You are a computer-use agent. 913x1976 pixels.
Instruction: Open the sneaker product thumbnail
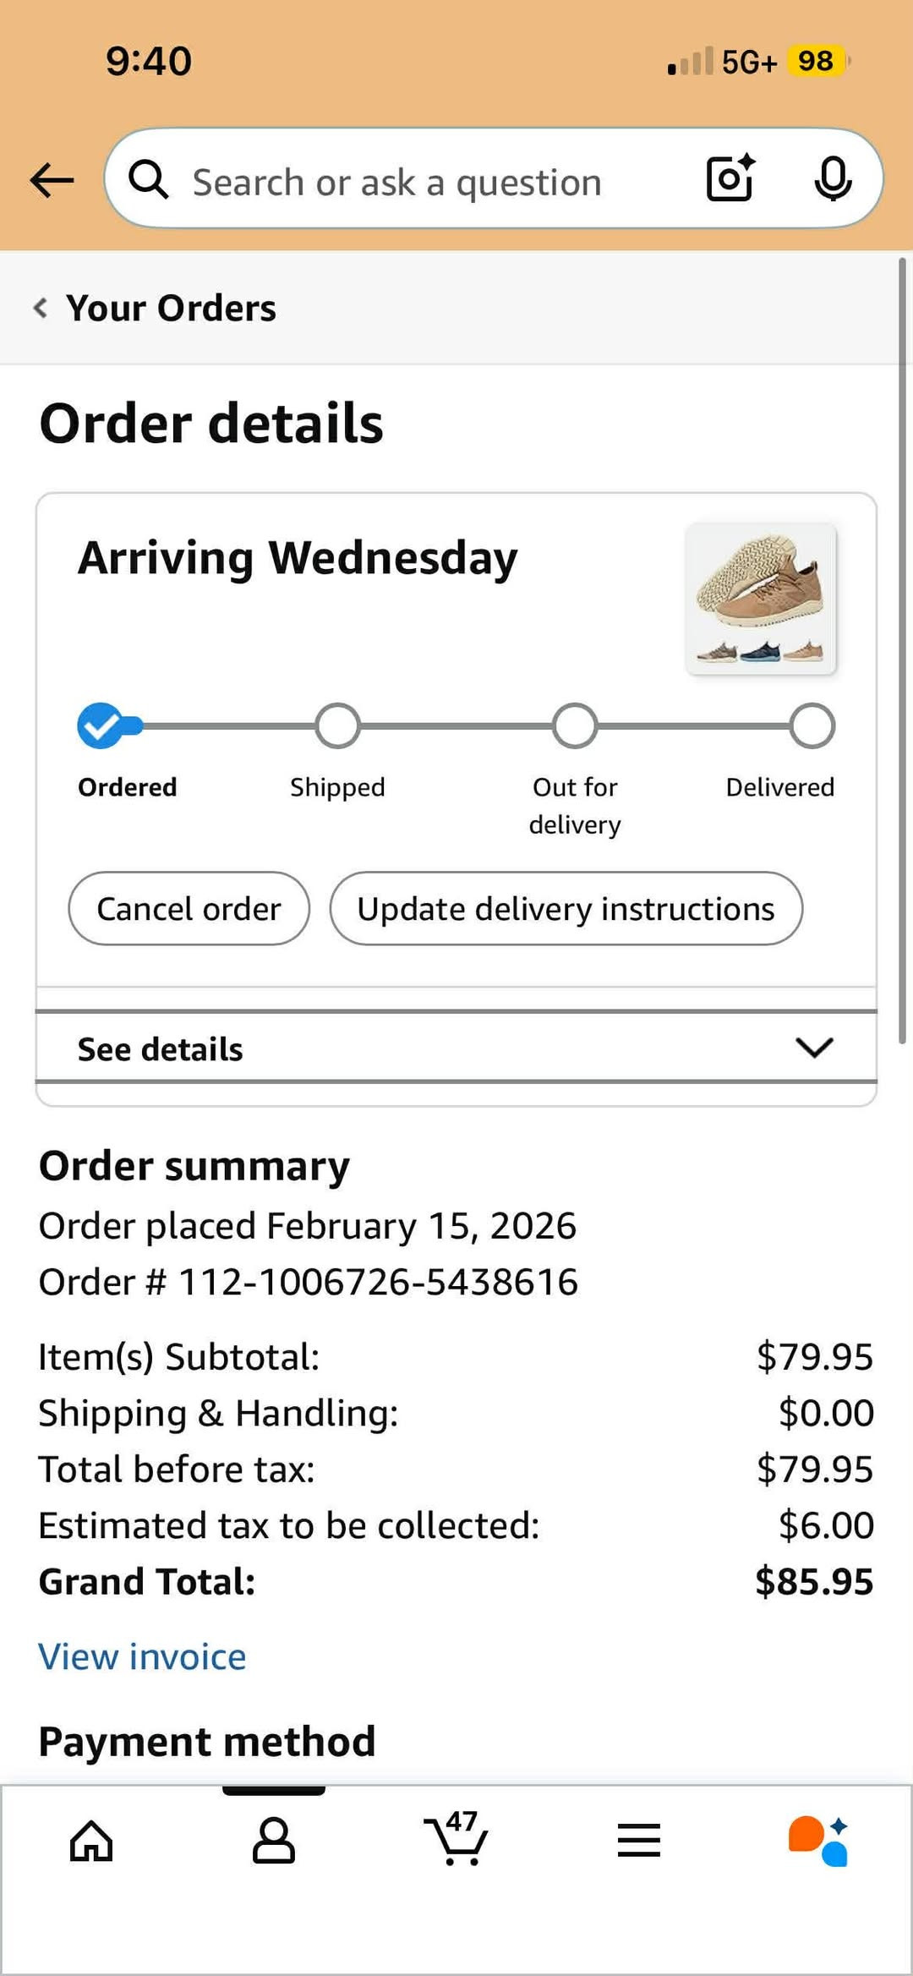(761, 598)
